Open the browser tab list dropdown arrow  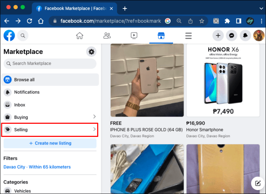point(261,8)
